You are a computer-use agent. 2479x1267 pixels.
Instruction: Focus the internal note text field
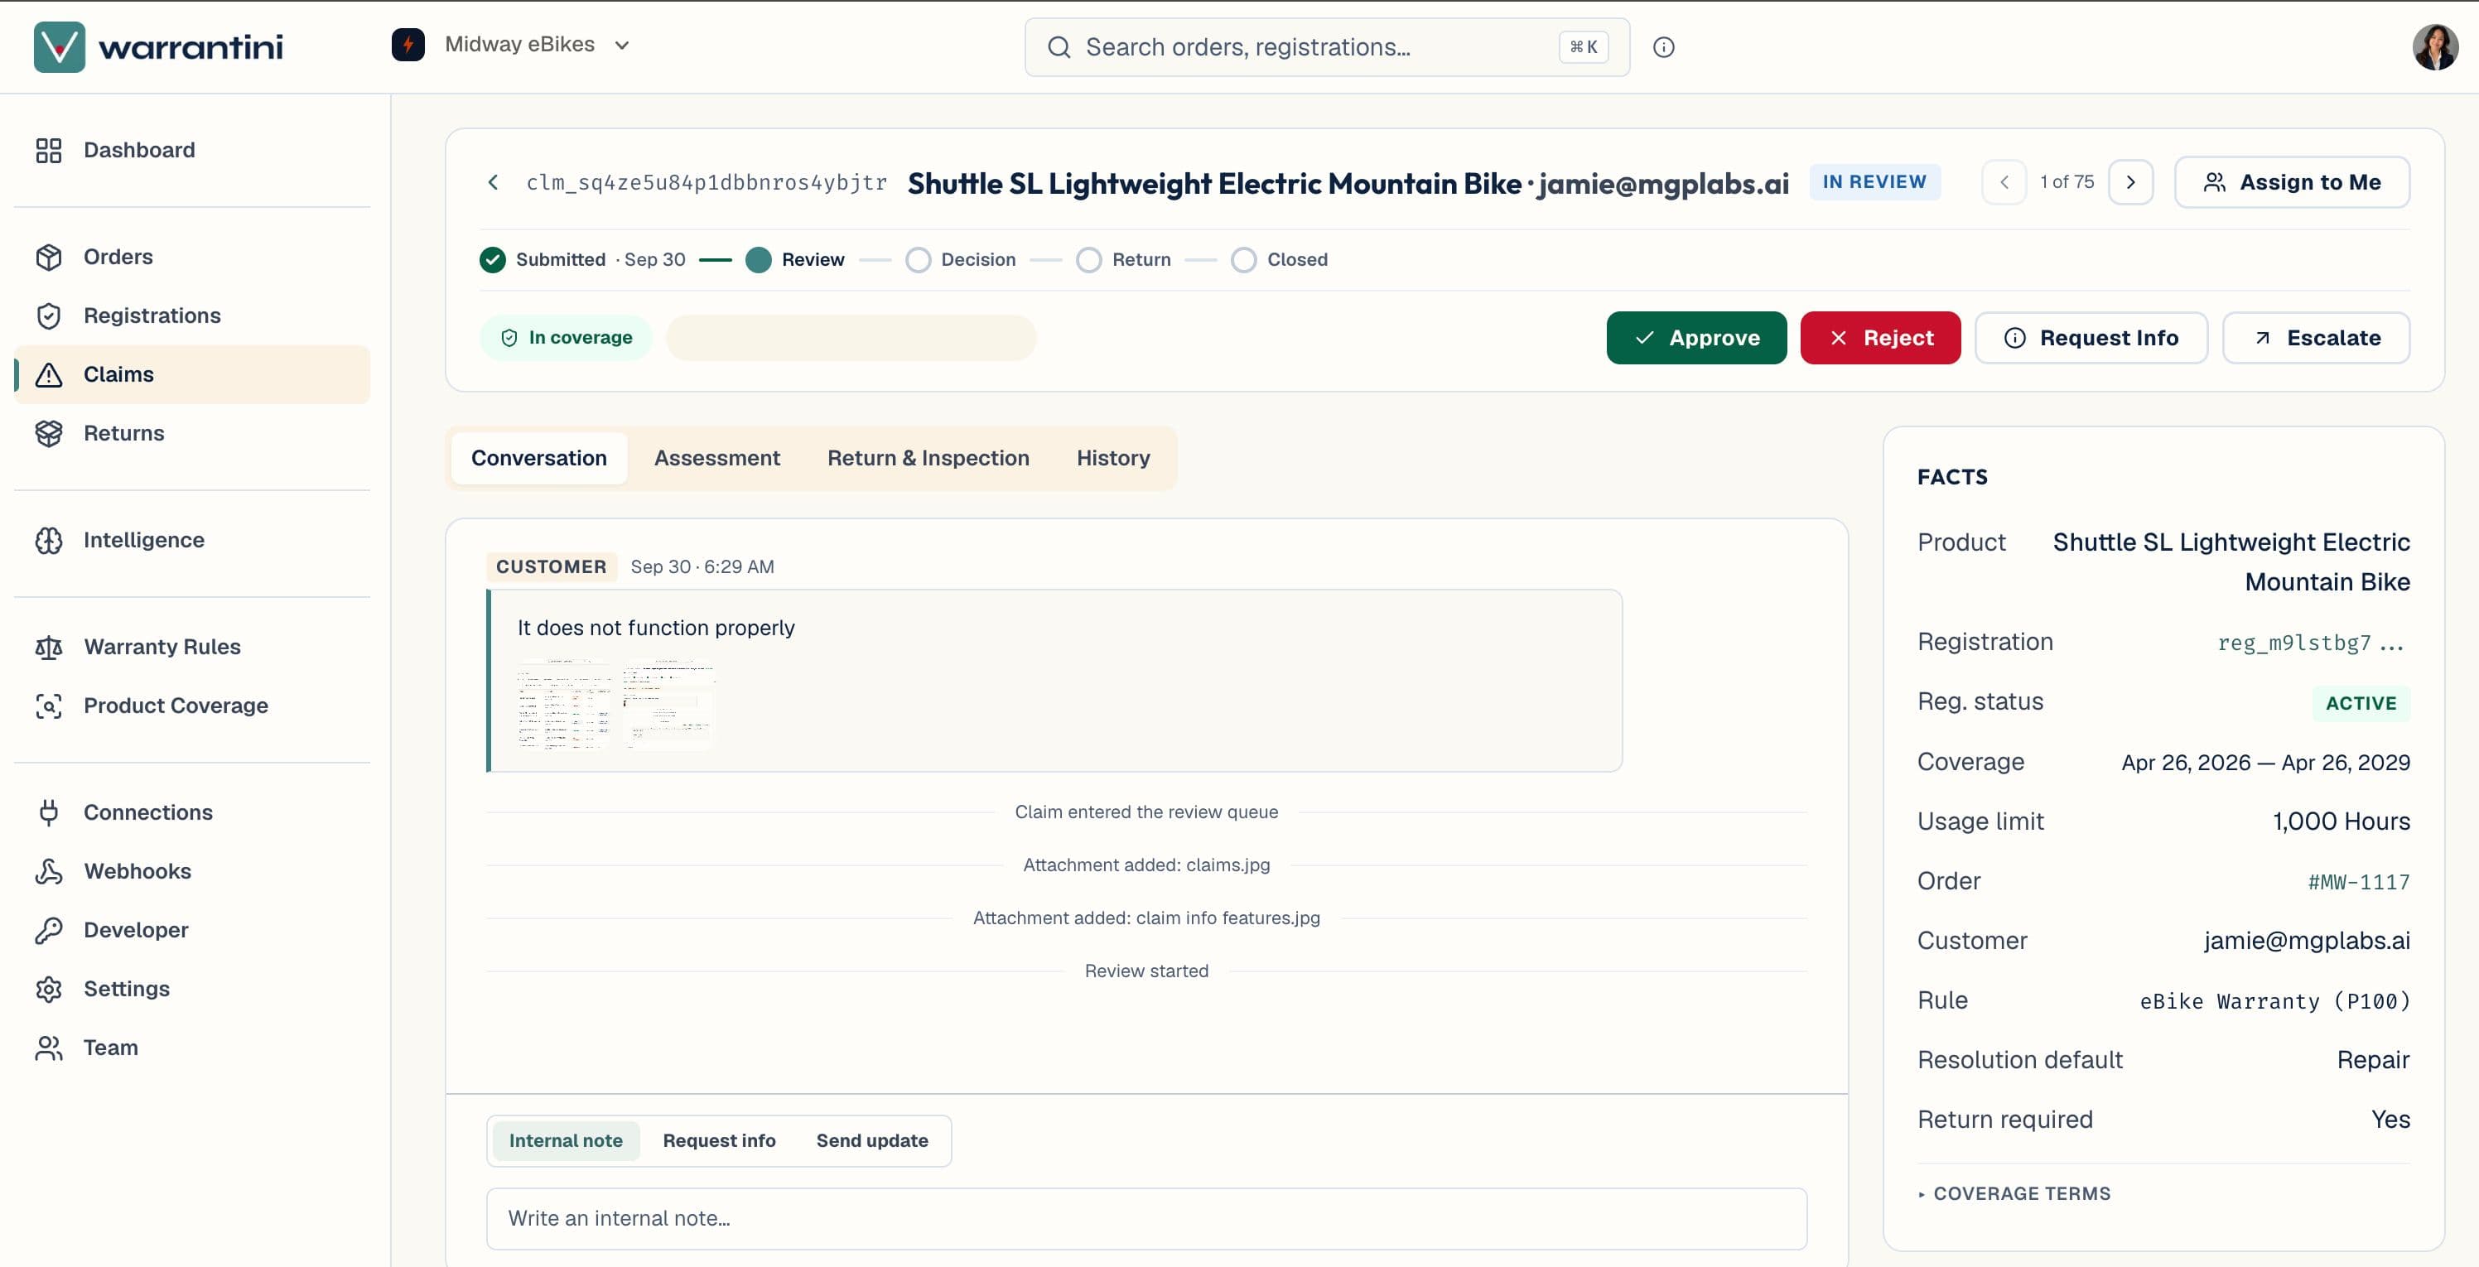pos(1146,1219)
